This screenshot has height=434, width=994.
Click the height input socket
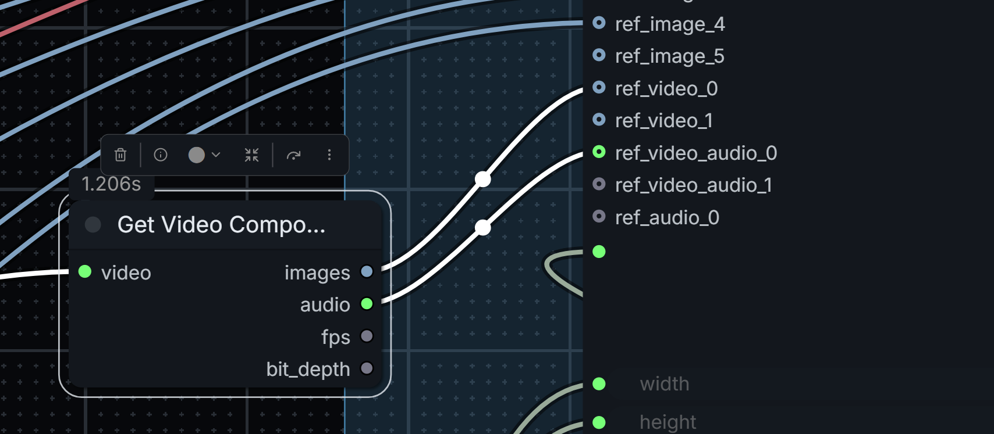599,422
